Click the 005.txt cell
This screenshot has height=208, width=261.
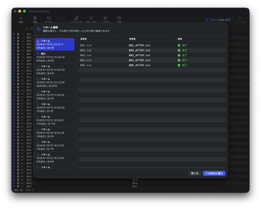point(86,65)
